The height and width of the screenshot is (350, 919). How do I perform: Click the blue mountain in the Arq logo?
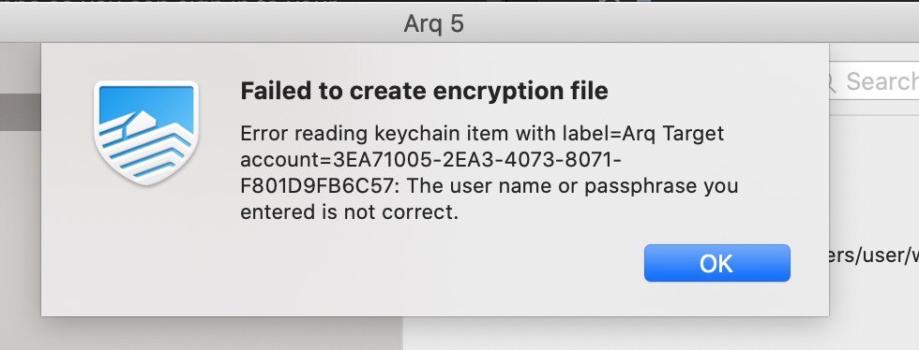146,108
